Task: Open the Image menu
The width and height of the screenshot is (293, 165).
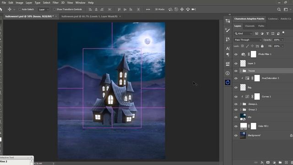Action: click(x=19, y=3)
